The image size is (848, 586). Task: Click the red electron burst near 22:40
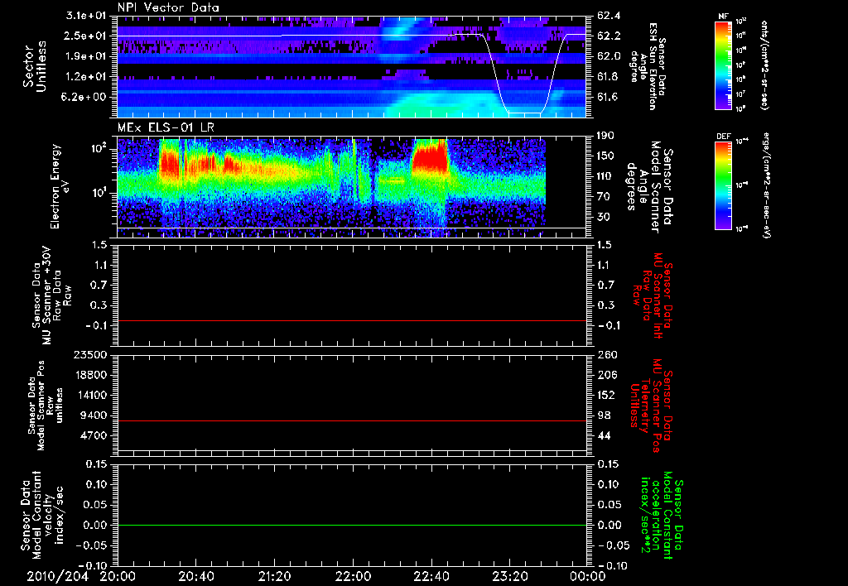tap(430, 156)
